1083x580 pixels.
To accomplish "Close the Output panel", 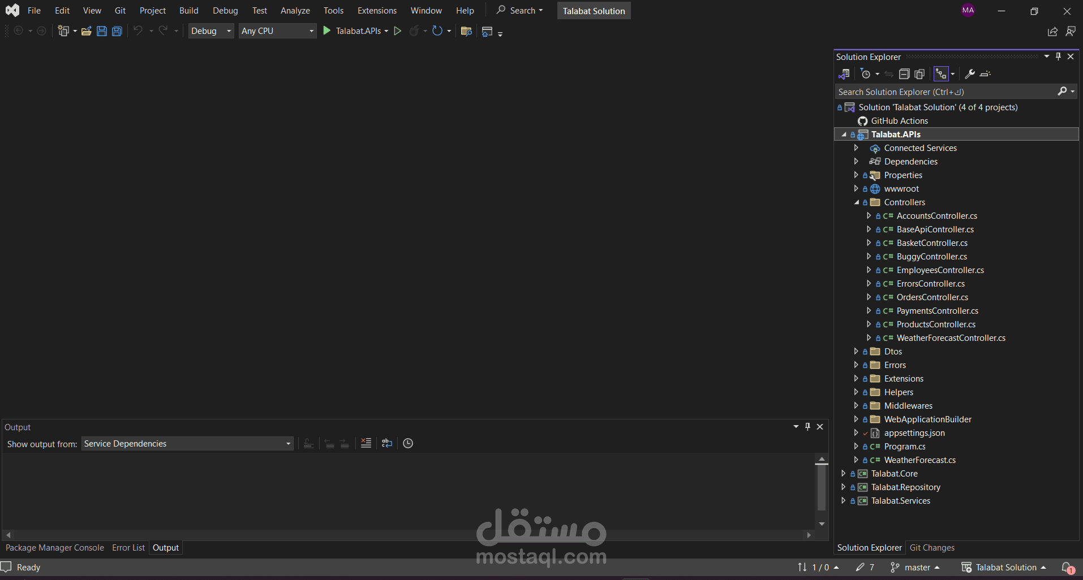I will click(x=820, y=427).
